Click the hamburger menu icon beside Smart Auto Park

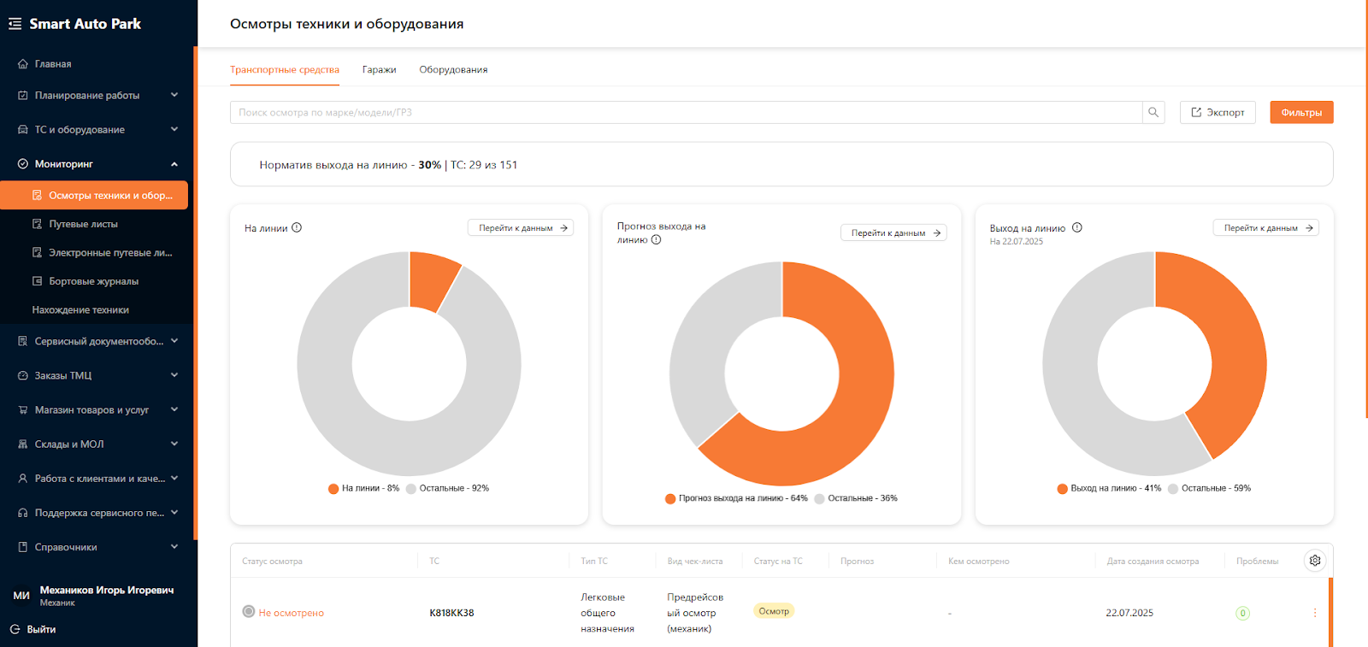coord(15,24)
